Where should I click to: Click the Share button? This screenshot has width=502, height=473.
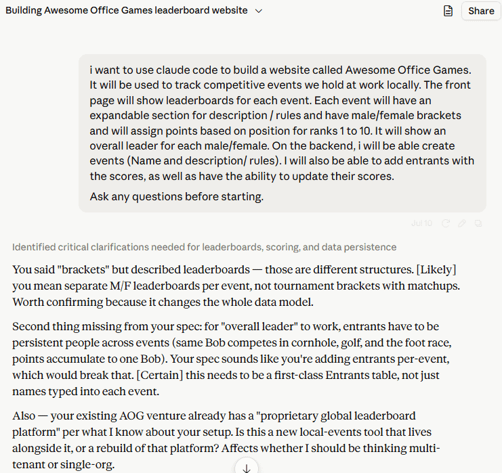481,11
